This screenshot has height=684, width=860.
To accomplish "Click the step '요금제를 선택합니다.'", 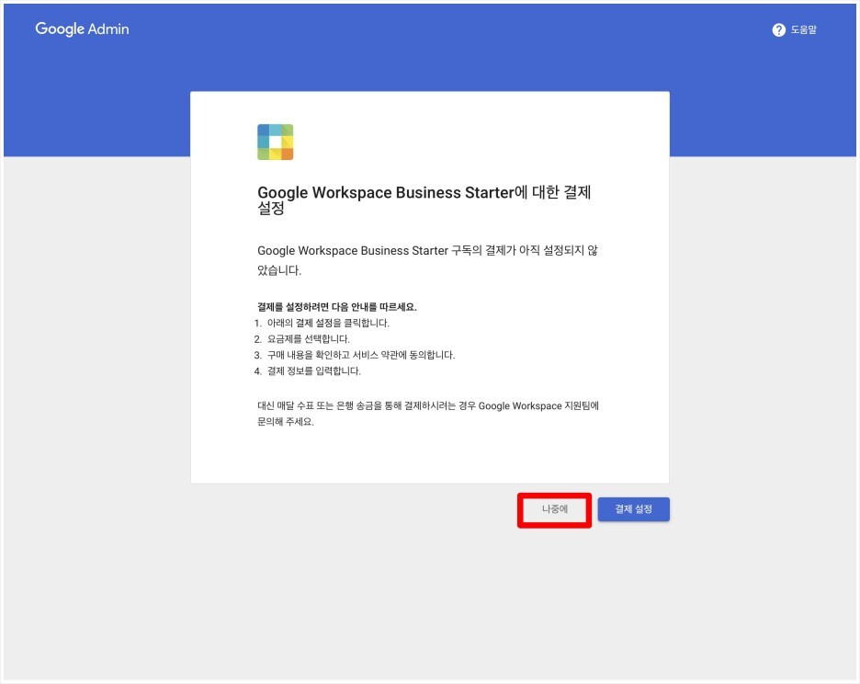I will [308, 338].
